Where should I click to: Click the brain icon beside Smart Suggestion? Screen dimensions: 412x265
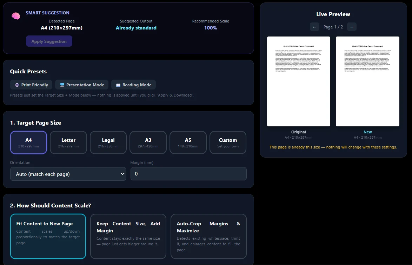pyautogui.click(x=16, y=16)
